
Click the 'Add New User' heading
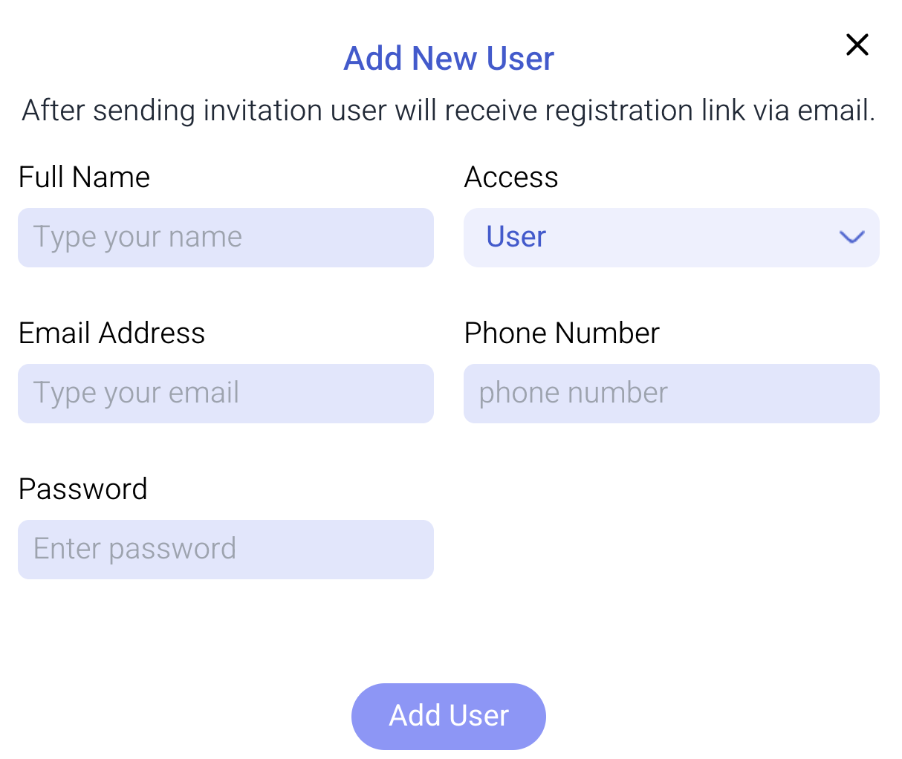pyautogui.click(x=449, y=59)
